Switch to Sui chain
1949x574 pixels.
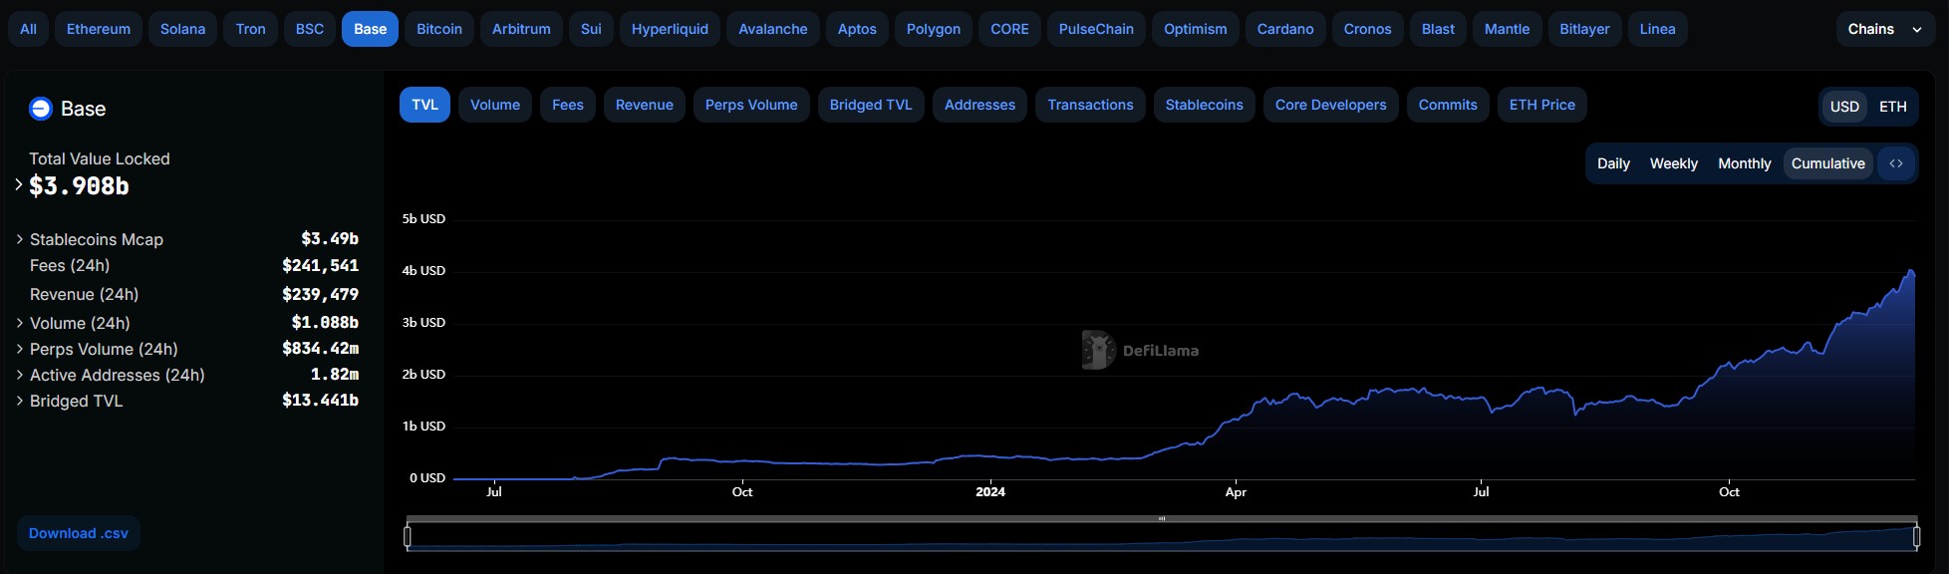coord(591,29)
